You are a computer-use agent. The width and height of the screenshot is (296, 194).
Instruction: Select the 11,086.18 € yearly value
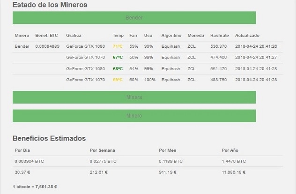point(234,172)
